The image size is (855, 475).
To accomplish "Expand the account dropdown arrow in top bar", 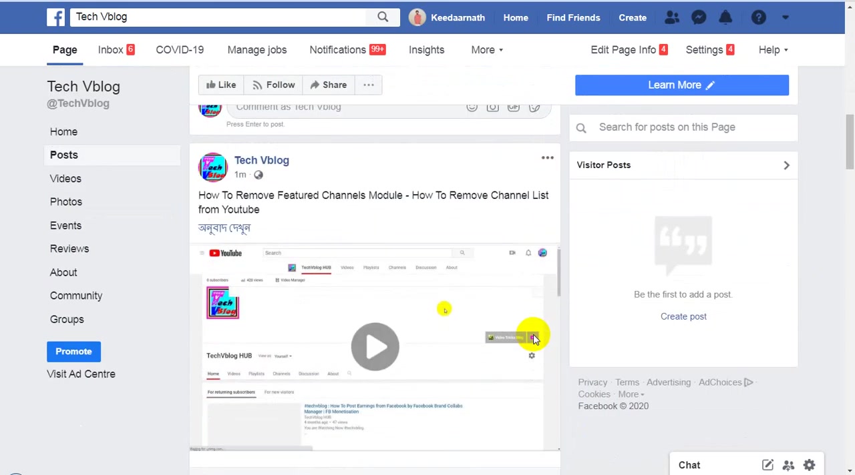I will (x=786, y=17).
